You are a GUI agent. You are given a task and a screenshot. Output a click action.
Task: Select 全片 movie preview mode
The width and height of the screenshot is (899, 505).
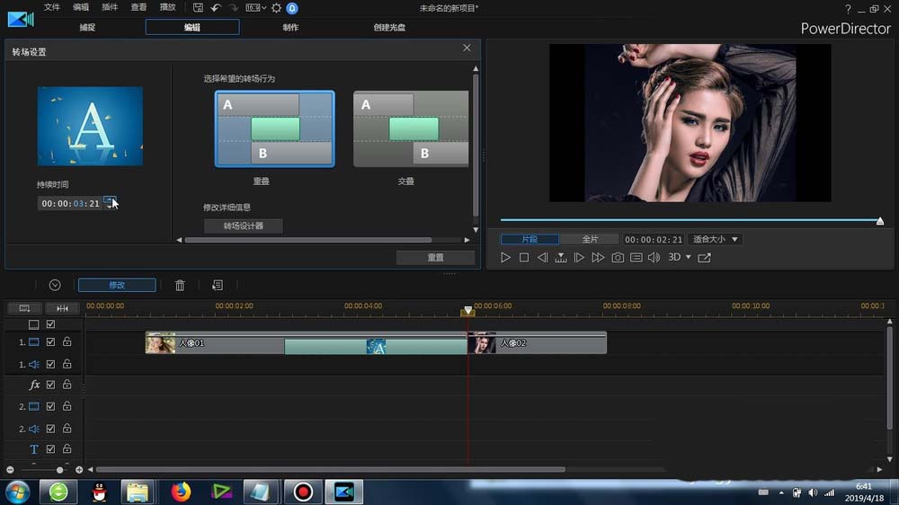590,239
